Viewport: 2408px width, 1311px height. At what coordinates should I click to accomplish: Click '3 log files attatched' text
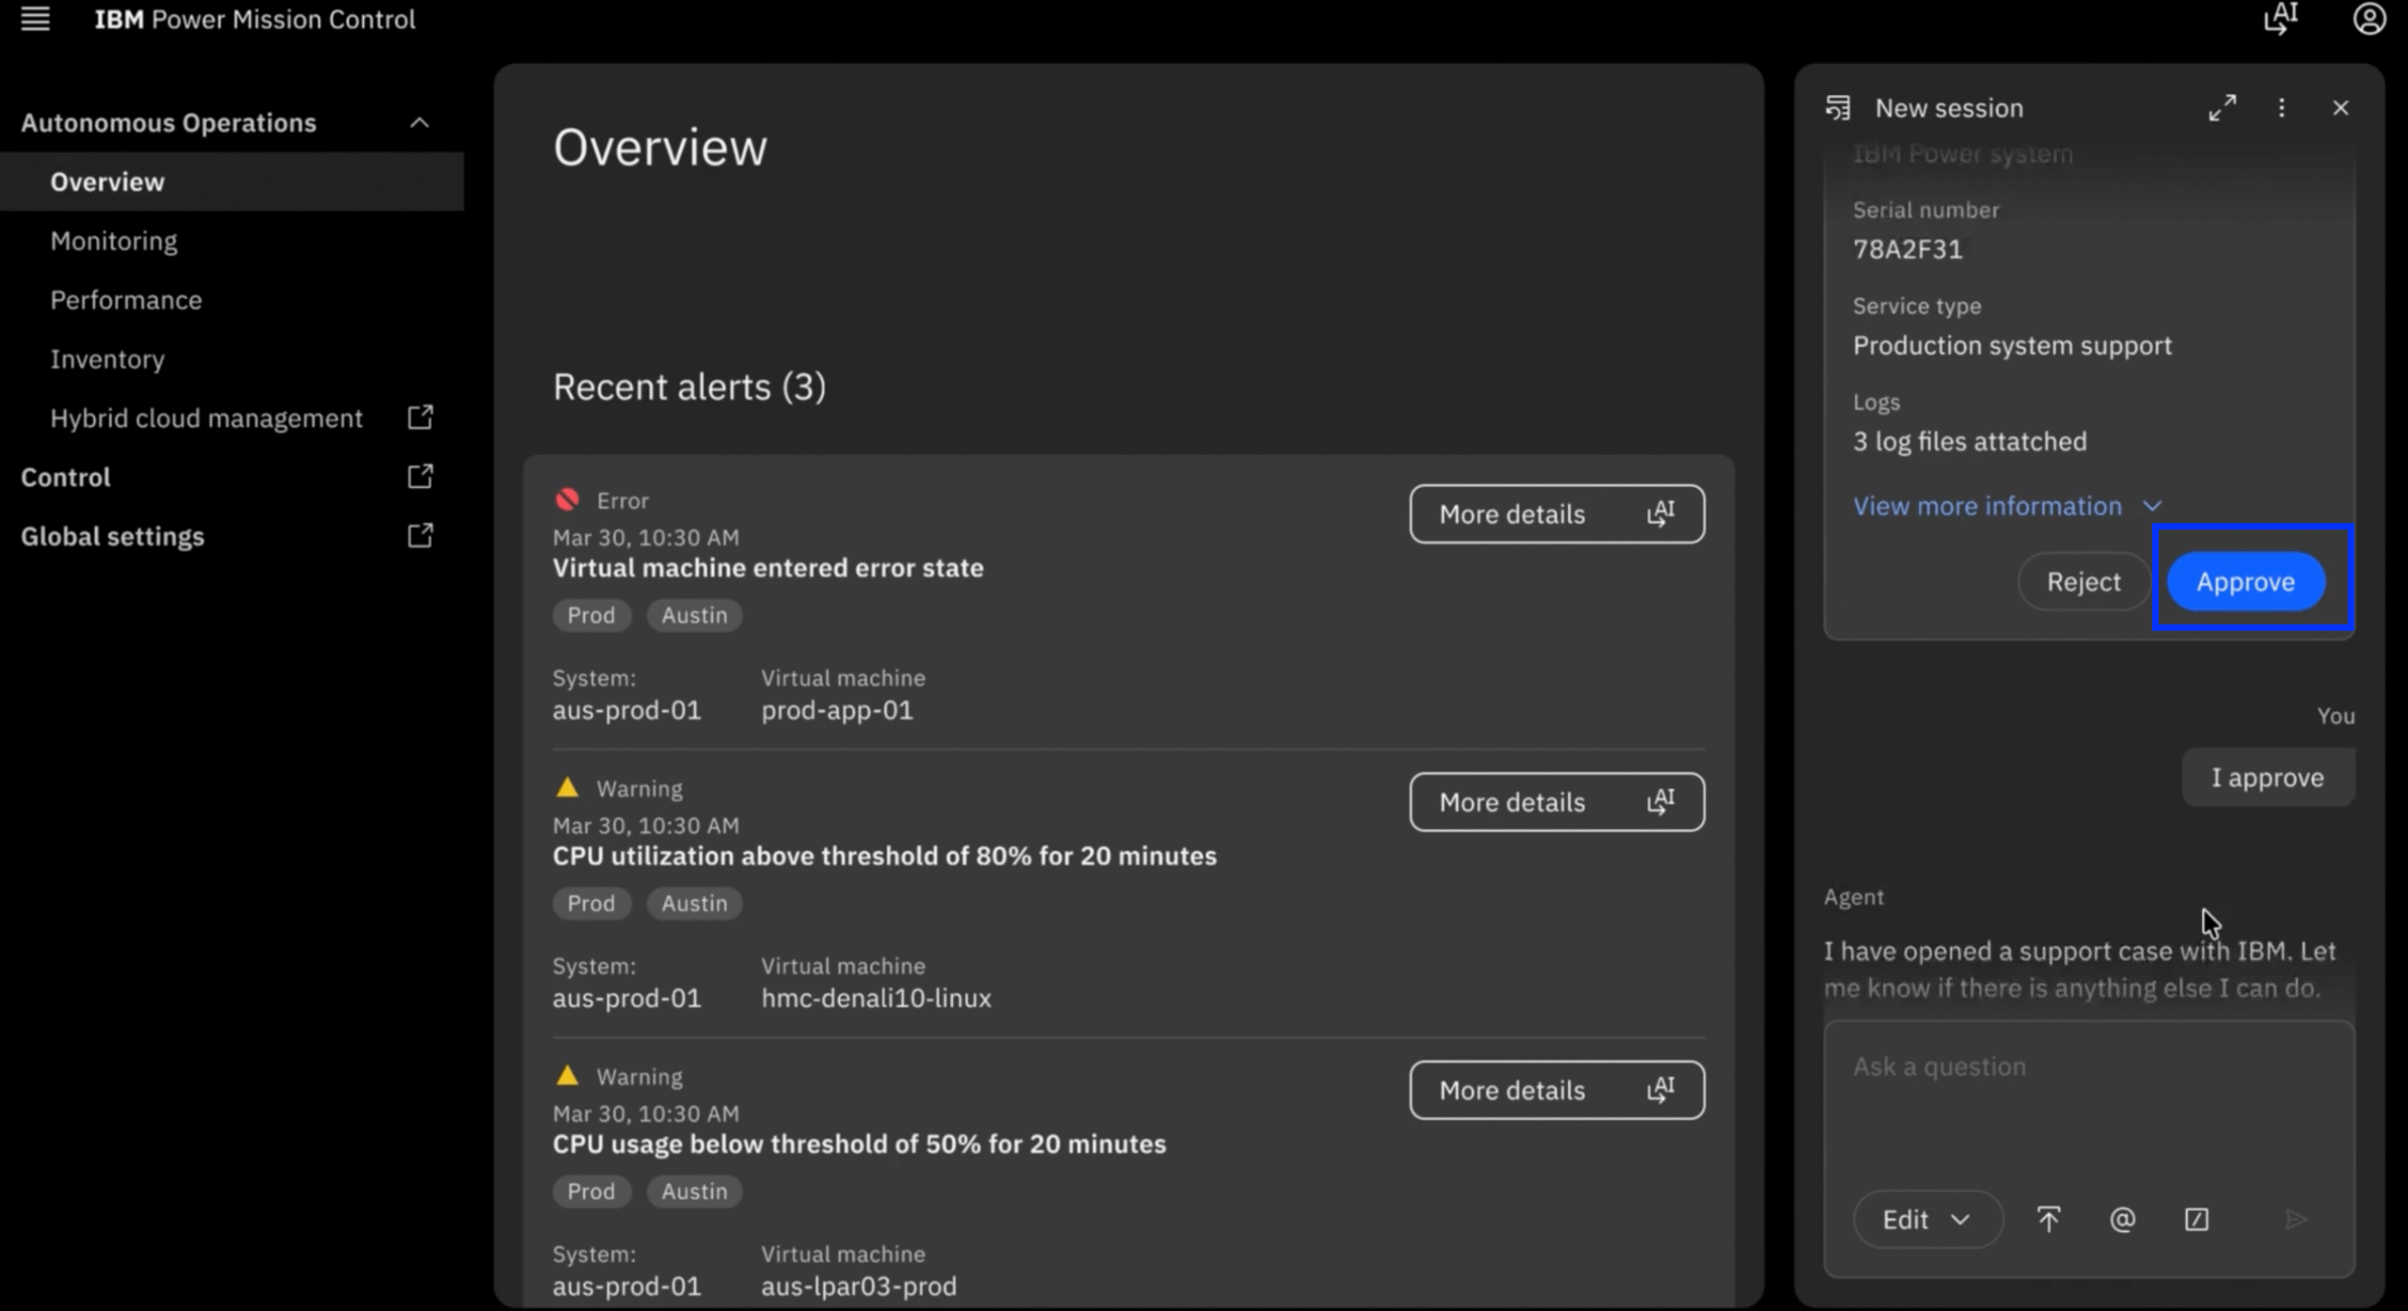click(1970, 441)
